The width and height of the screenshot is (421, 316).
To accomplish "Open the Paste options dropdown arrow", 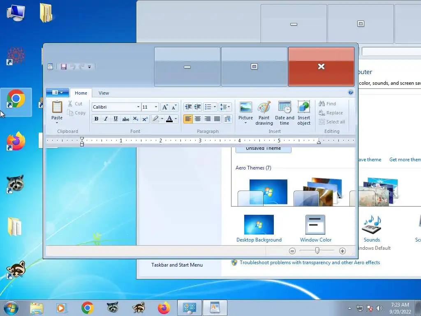I will coord(57,123).
